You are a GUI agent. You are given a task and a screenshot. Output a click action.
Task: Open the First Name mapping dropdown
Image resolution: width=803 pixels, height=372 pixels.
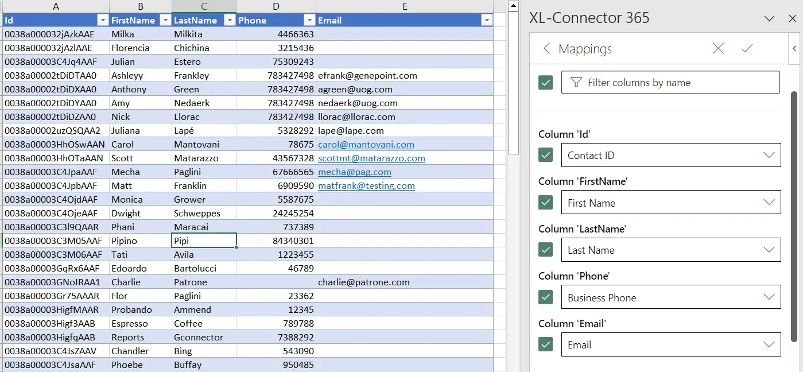click(x=769, y=203)
